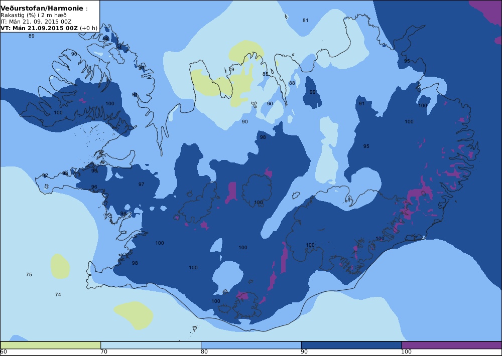Click the purple above-100 legend swatch

(x=451, y=345)
